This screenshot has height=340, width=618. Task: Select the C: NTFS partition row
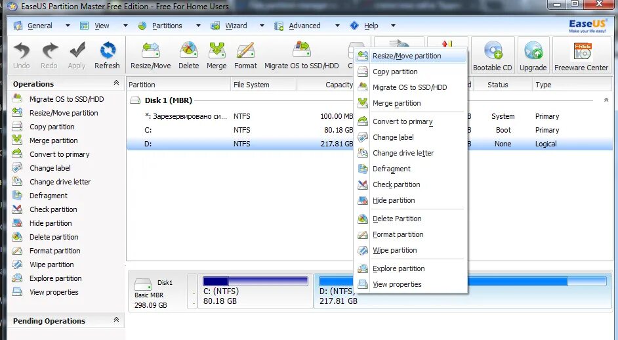click(369, 130)
